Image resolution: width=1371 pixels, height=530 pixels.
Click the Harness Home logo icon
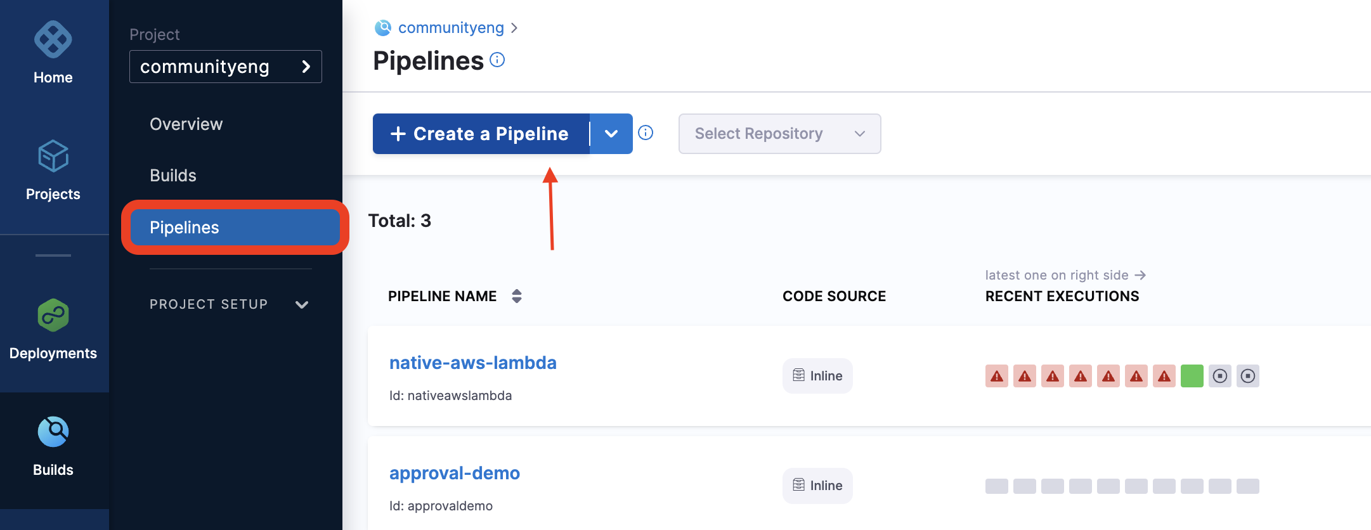pos(53,39)
